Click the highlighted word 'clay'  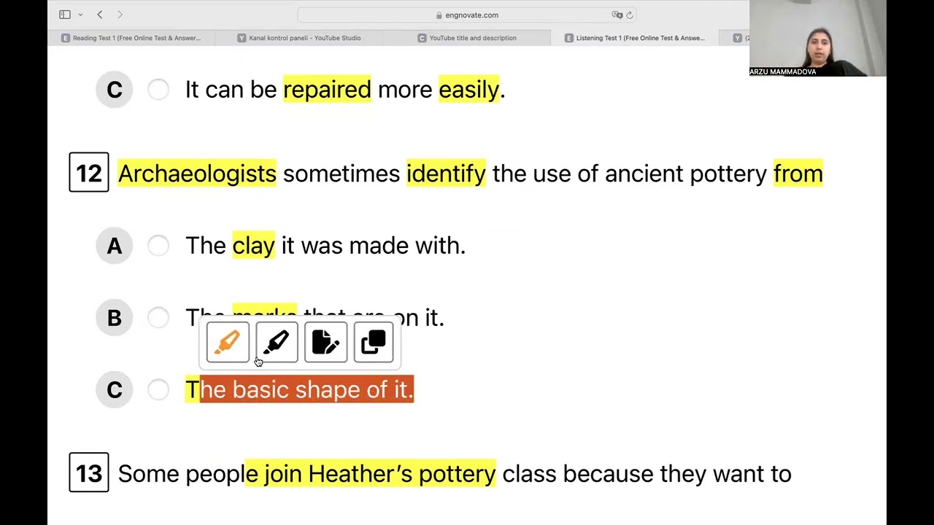click(253, 246)
